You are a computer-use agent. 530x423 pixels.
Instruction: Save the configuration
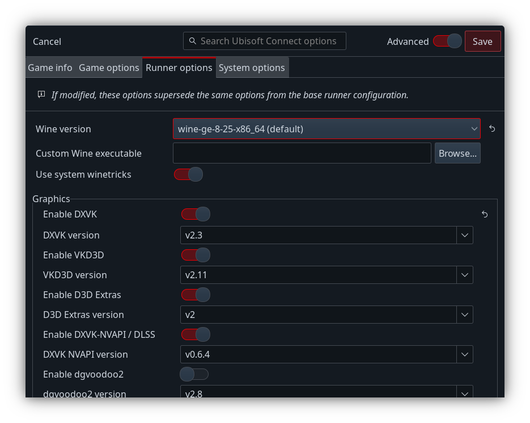click(483, 41)
